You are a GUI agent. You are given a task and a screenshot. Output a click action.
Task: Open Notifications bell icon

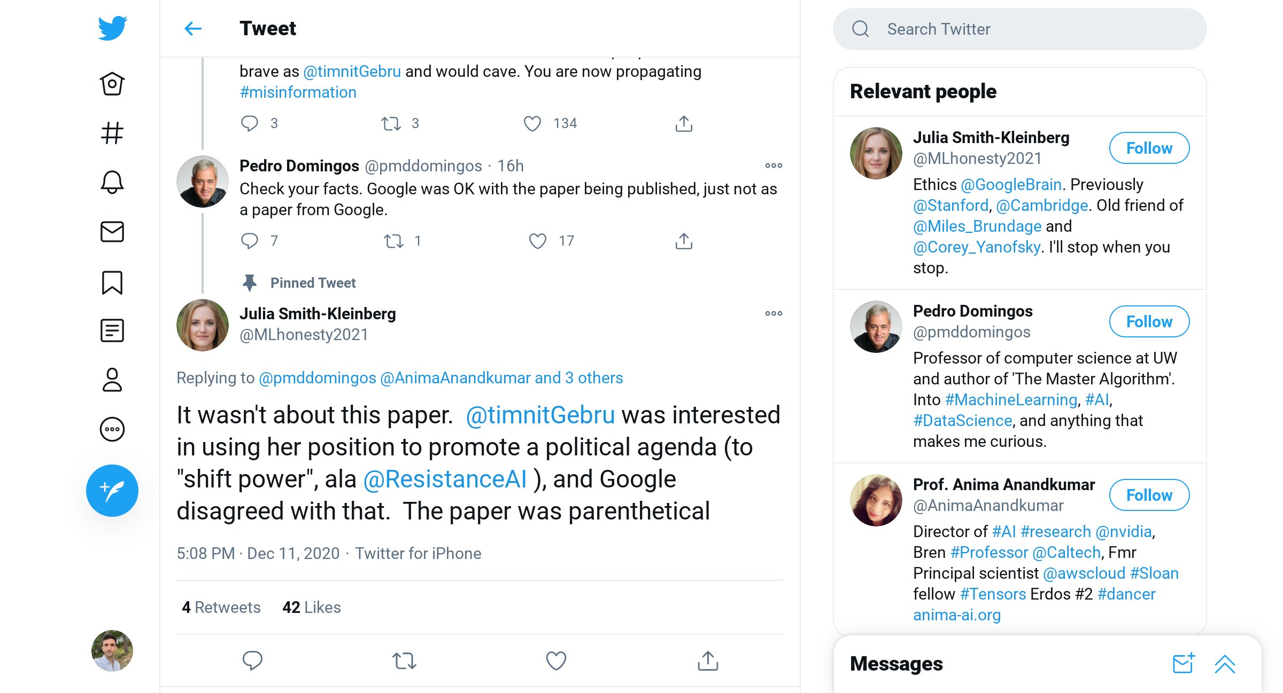pos(112,182)
